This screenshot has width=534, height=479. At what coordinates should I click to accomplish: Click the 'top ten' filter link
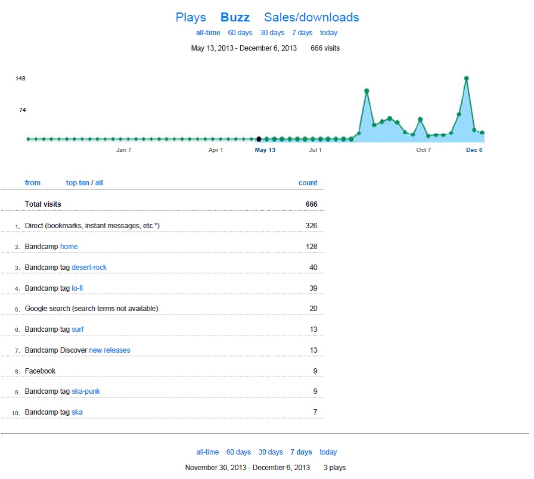pos(77,183)
